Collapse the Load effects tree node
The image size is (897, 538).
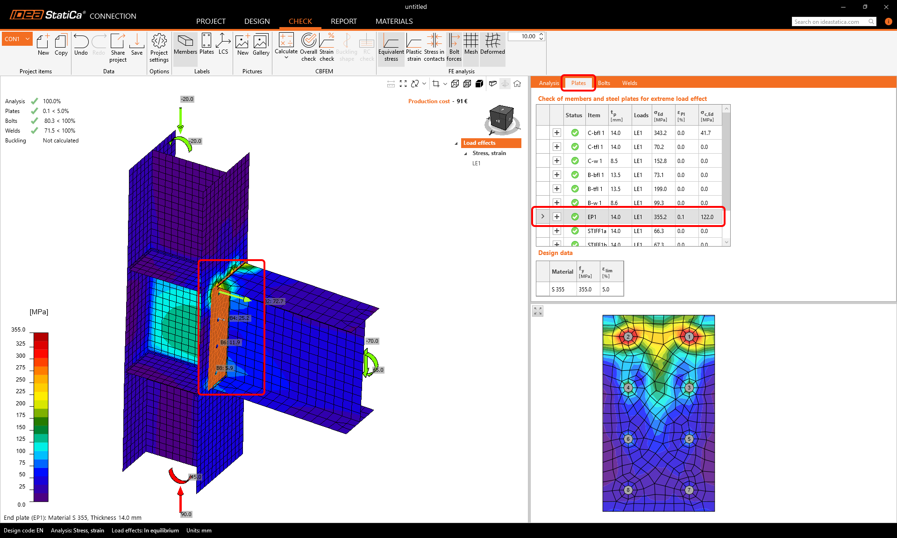pyautogui.click(x=456, y=143)
